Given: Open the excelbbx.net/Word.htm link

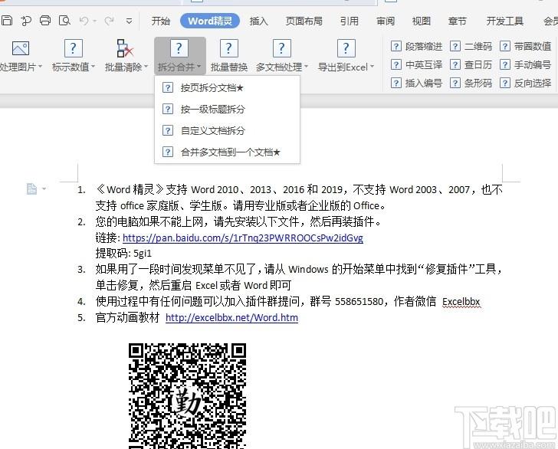Looking at the screenshot, I should point(231,317).
